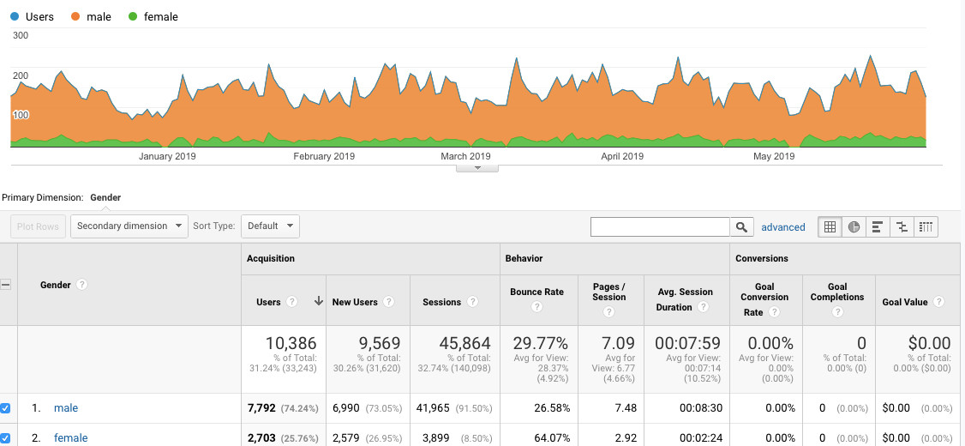
Task: Uncheck the male row checkbox
Action: (x=6, y=408)
